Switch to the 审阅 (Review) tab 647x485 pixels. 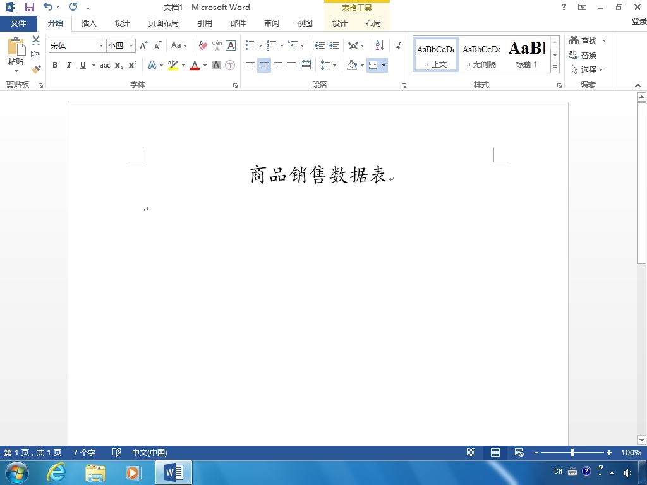click(x=272, y=23)
